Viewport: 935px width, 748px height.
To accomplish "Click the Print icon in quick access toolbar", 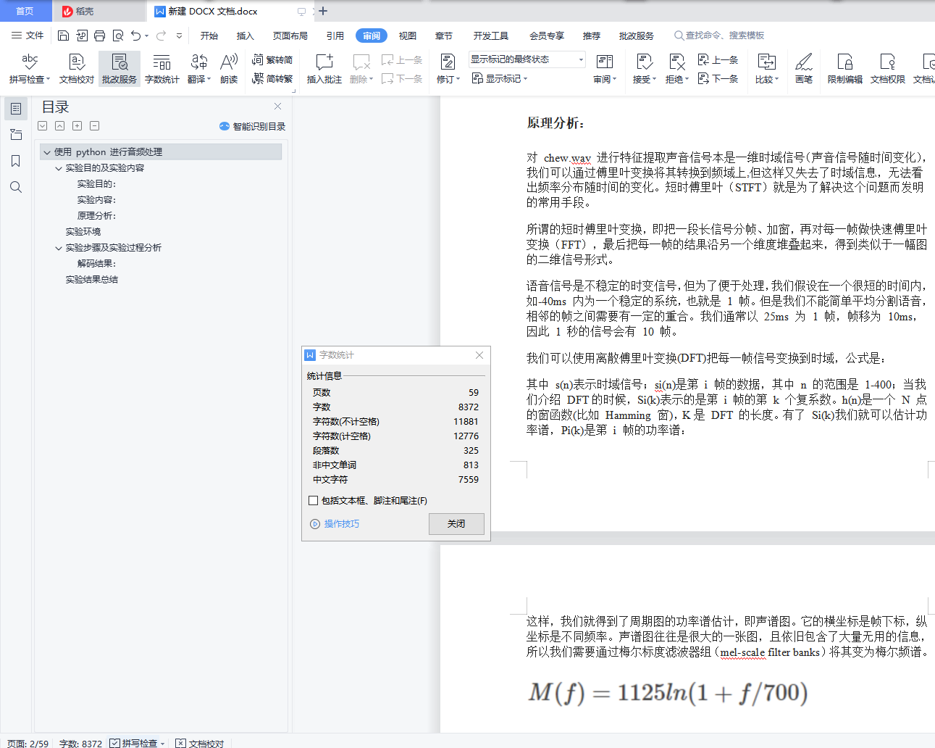I will (x=99, y=36).
